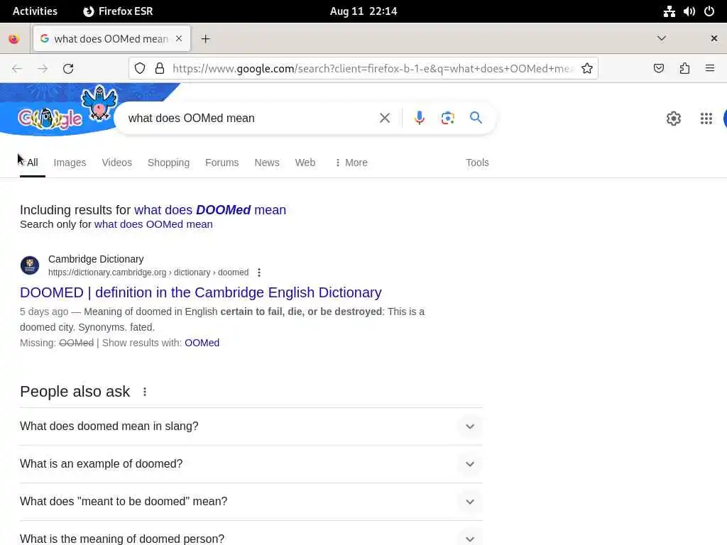Select the All results tab
This screenshot has width=727, height=545.
[x=33, y=163]
